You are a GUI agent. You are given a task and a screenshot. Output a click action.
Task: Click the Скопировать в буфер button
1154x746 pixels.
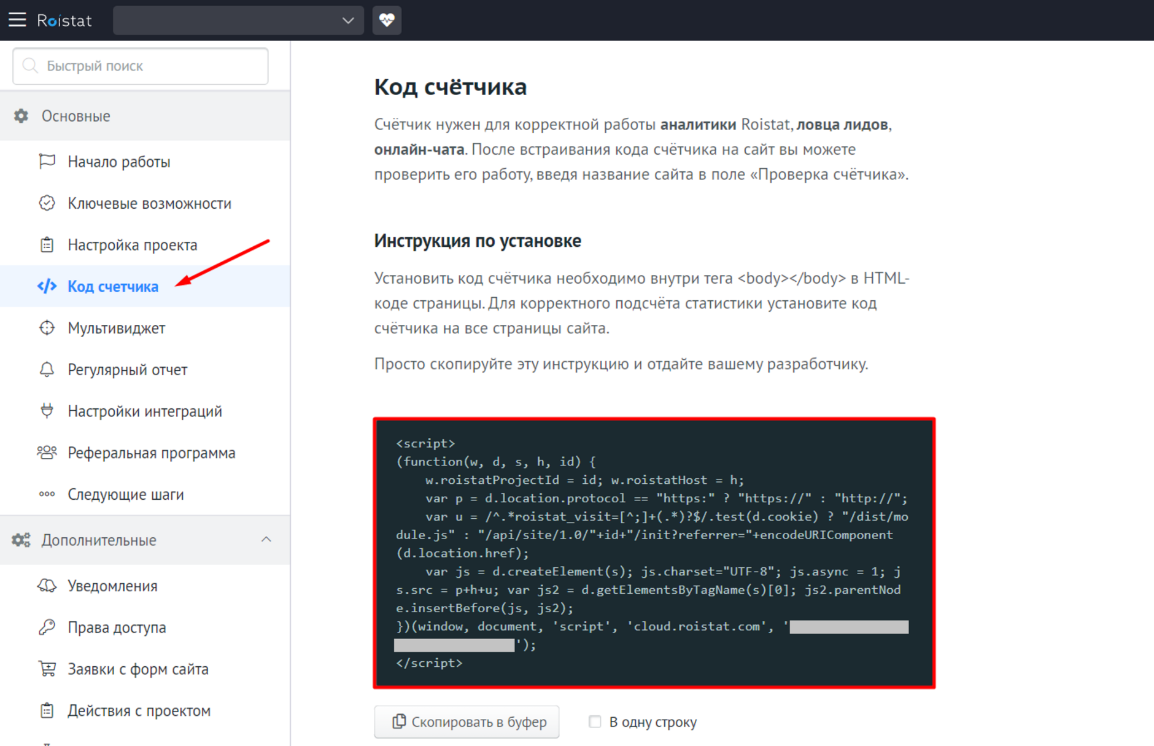(x=467, y=721)
